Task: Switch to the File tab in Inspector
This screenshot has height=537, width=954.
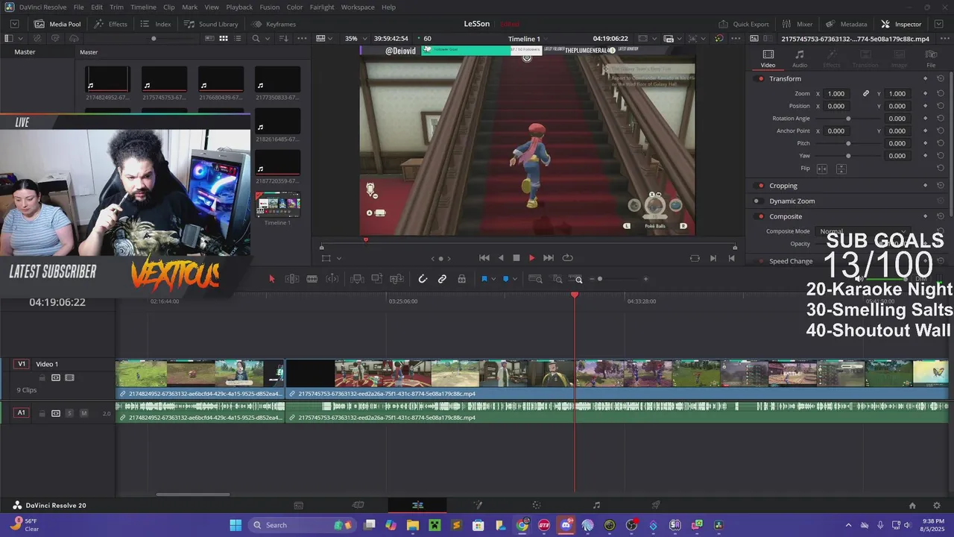Action: point(931,58)
